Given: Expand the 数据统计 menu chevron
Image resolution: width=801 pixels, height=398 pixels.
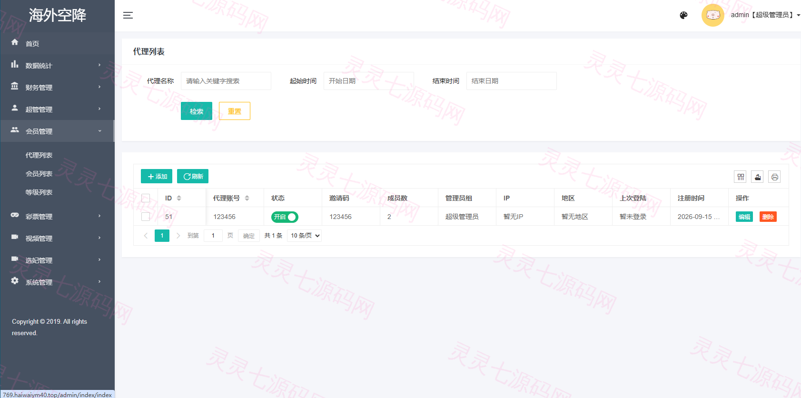Looking at the screenshot, I should (x=99, y=65).
